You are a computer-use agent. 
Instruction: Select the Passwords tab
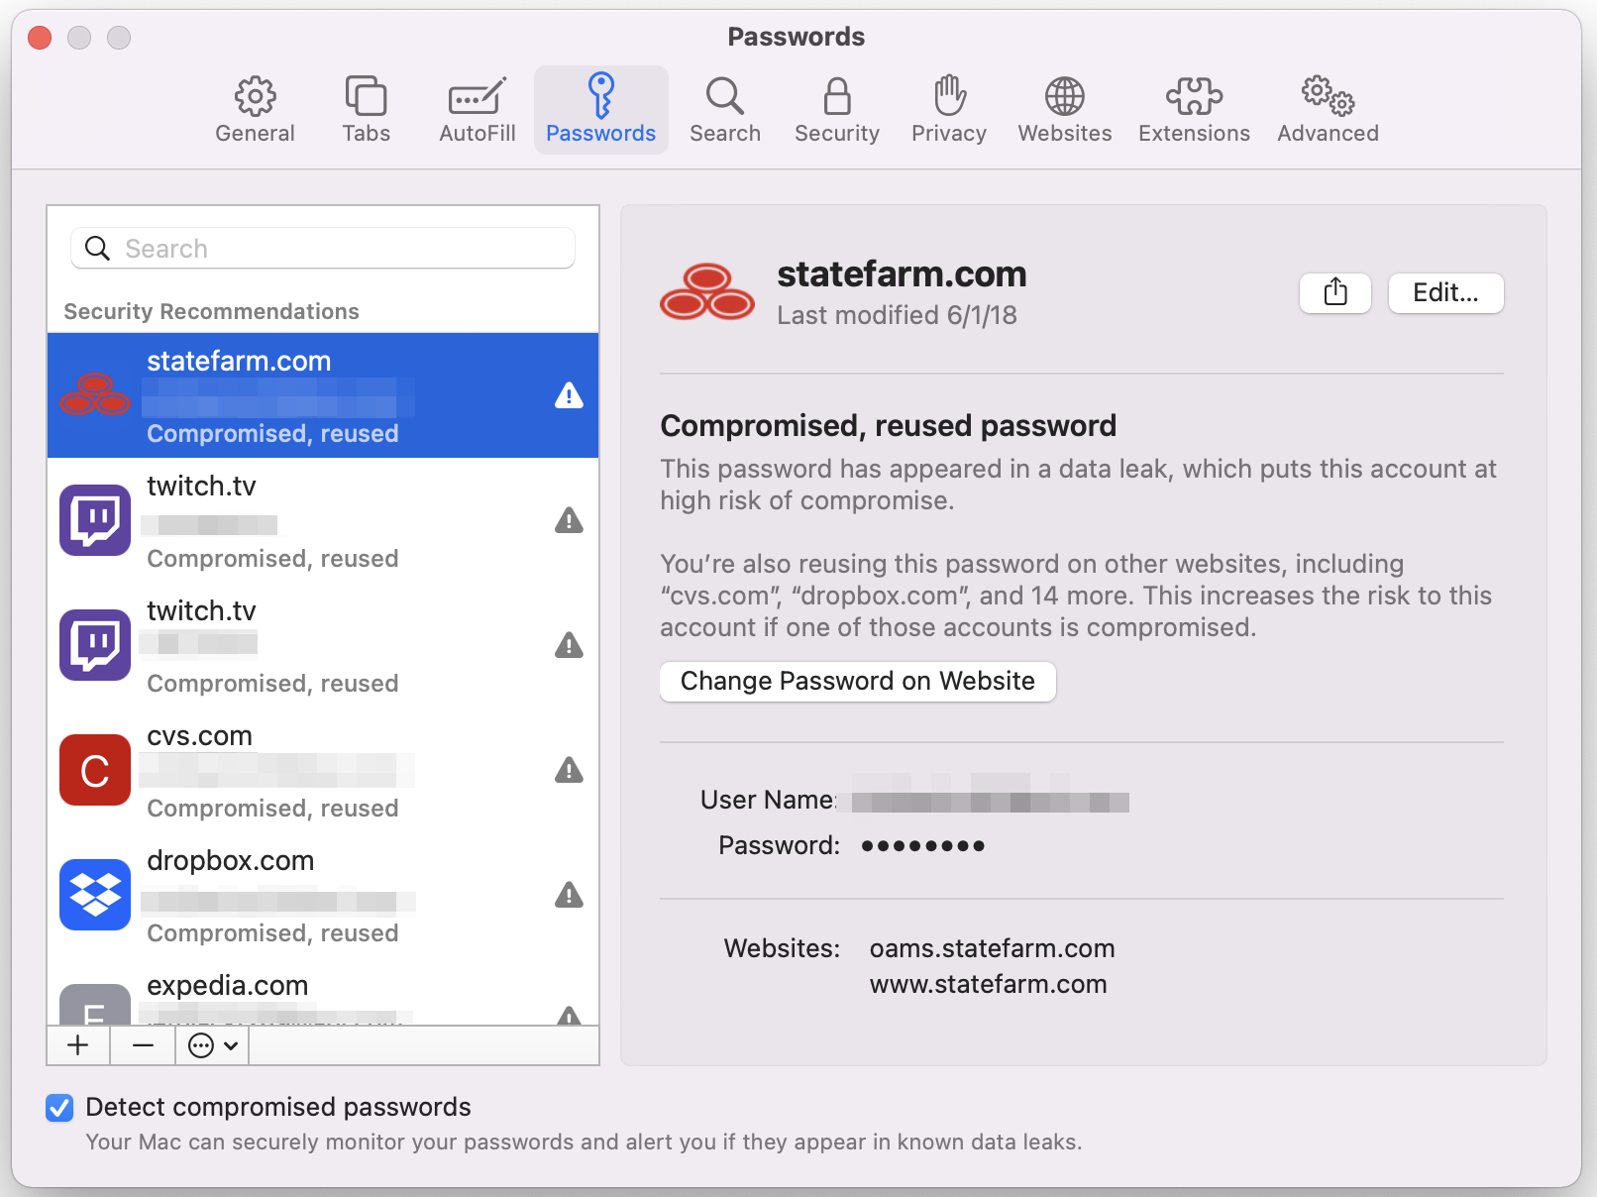click(601, 110)
